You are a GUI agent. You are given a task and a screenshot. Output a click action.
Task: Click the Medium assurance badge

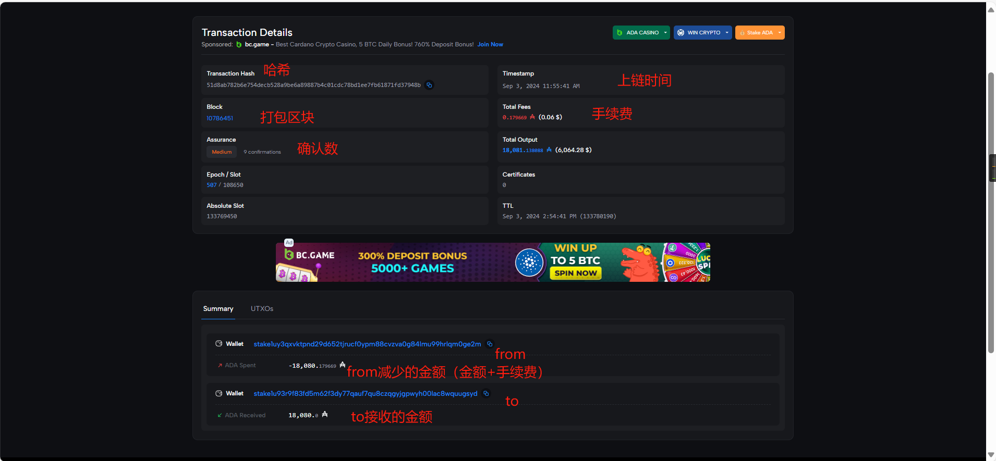point(222,152)
